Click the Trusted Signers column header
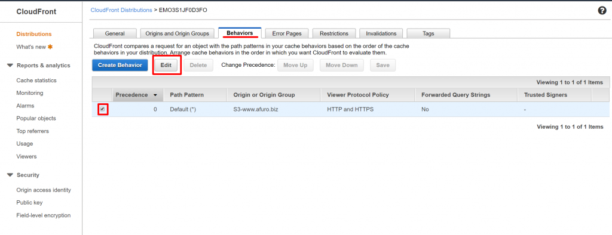This screenshot has width=612, height=235. [555, 95]
